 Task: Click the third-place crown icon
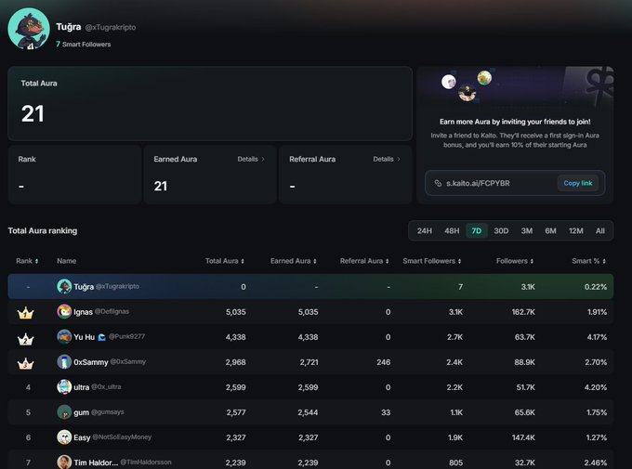[x=25, y=363]
